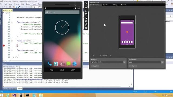The width and height of the screenshot is (173, 97).
Task: Open the Team menu
Action: 34,4
